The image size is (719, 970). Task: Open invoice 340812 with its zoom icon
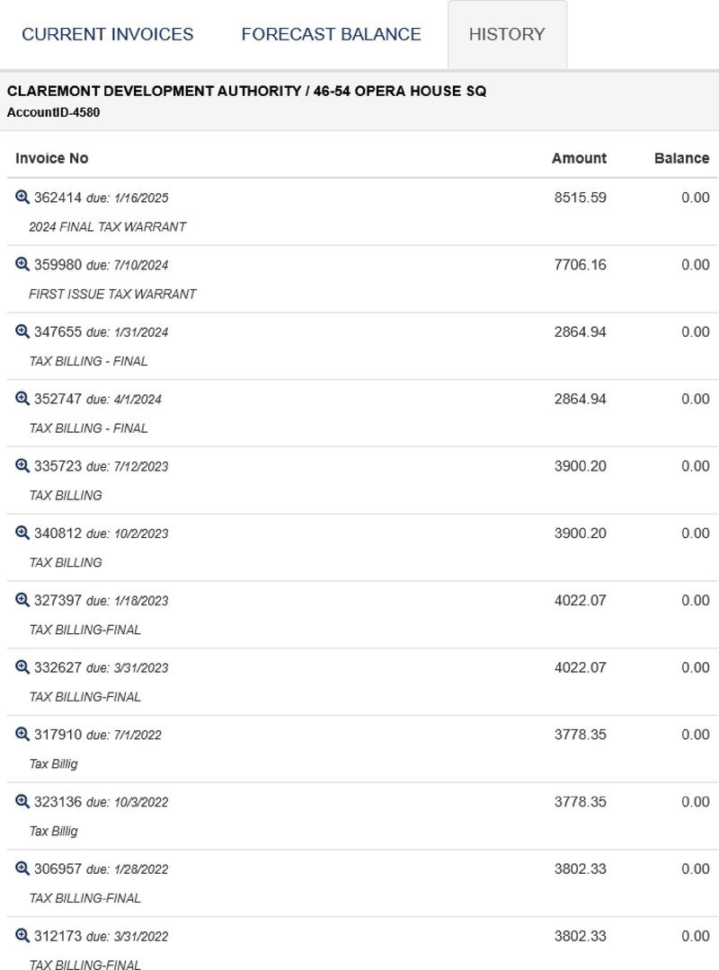[x=22, y=533]
